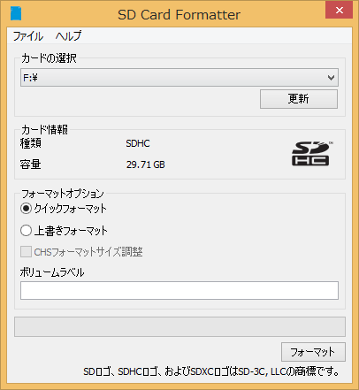
Task: Click the 種類 label
Action: point(31,143)
